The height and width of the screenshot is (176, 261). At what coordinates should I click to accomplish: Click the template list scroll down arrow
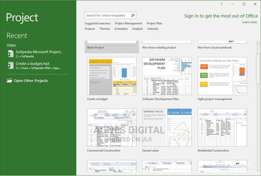(x=258, y=170)
